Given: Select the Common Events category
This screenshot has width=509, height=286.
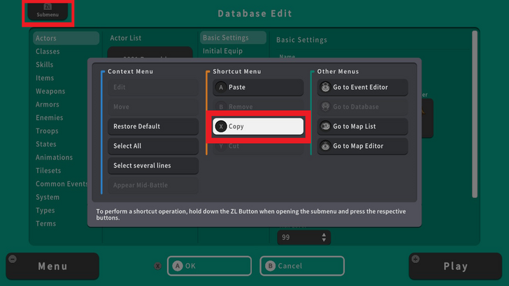Looking at the screenshot, I should 62,184.
